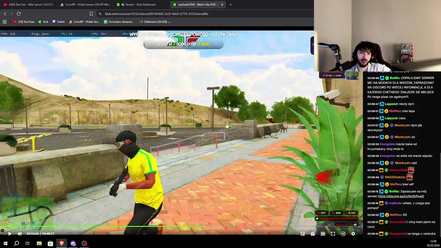The image size is (441, 248).
Task: Open the Twitch bookmark
Action: point(58,22)
